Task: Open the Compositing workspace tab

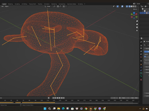Action: [x=62, y=4]
